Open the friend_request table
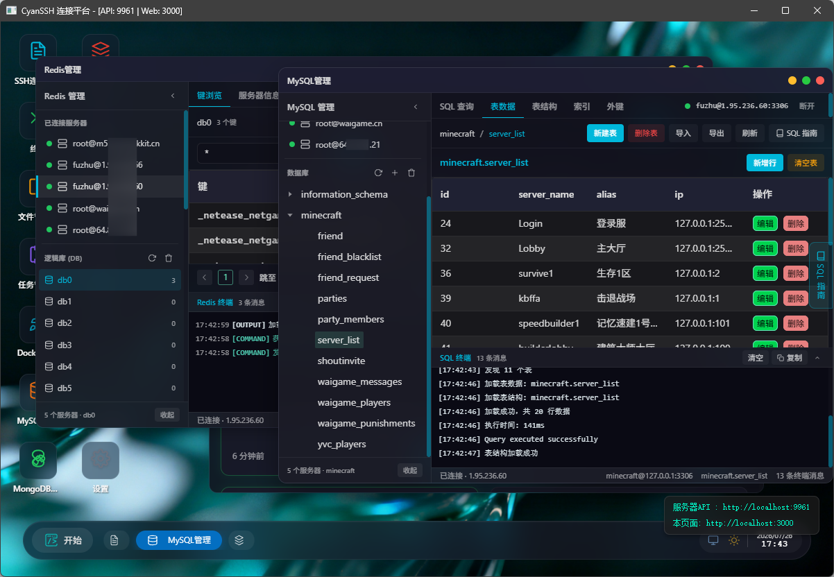The width and height of the screenshot is (834, 577). (348, 277)
